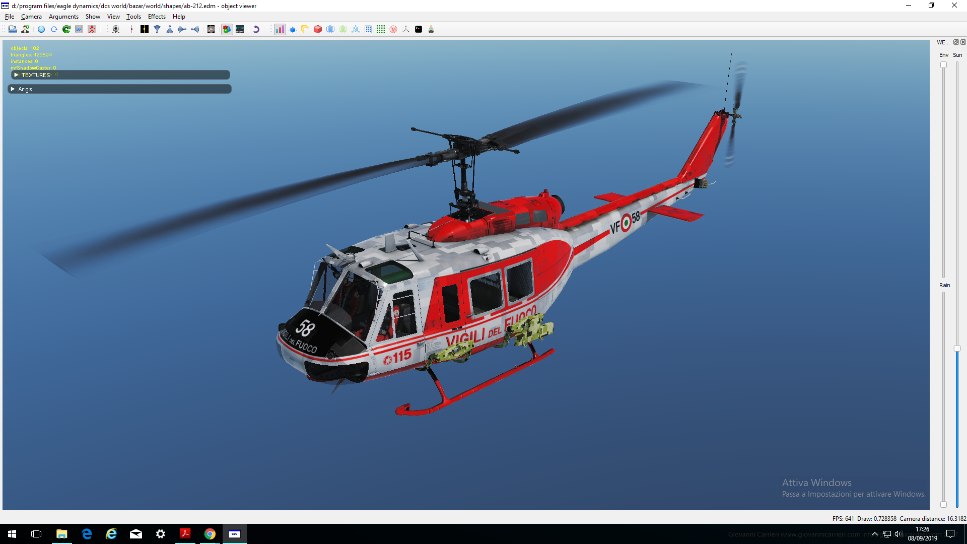
Task: Open the Arguments menu
Action: coord(63,17)
